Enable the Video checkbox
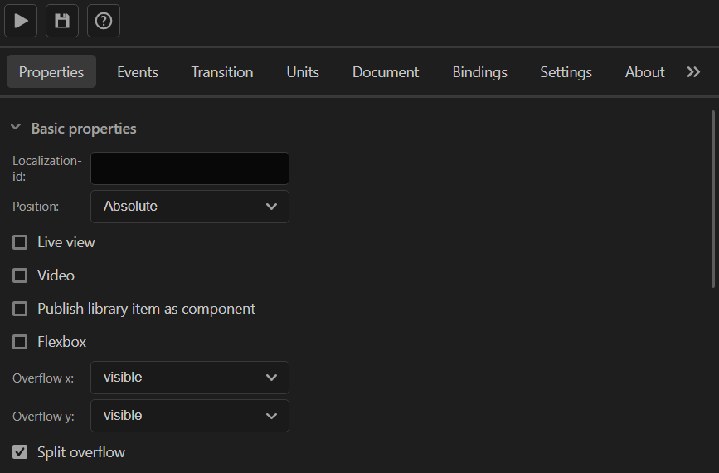The height and width of the screenshot is (473, 719). [x=20, y=276]
